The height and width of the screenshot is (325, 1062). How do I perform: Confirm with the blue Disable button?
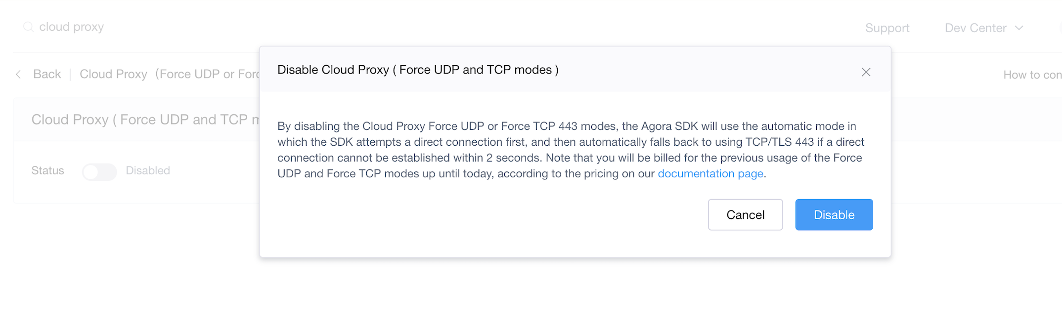[x=834, y=215]
